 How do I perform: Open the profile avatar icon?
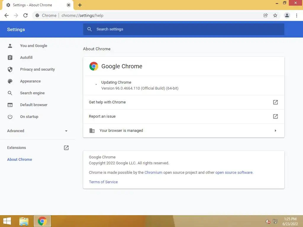[287, 15]
